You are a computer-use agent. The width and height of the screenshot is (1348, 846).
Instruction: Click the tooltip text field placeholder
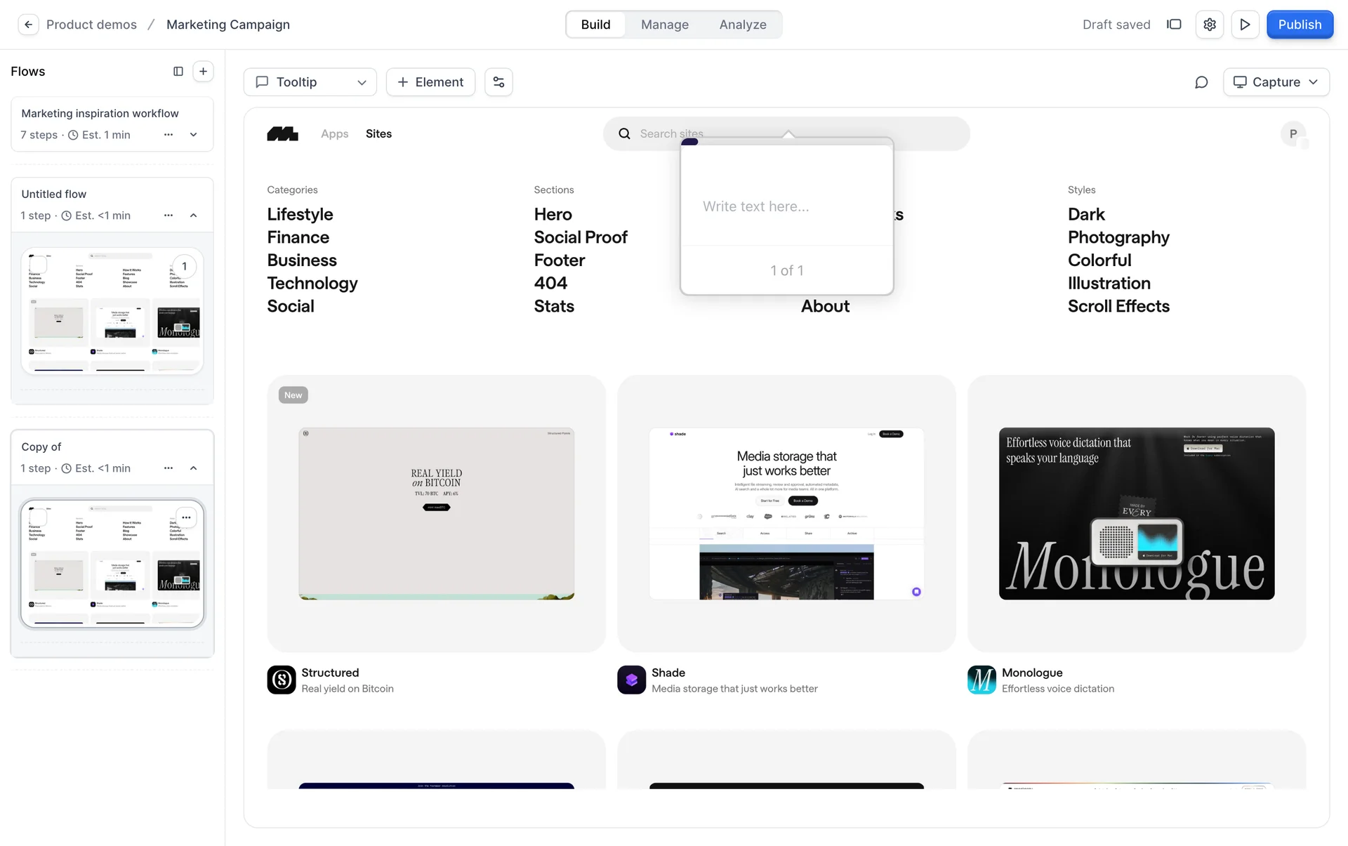pyautogui.click(x=755, y=206)
